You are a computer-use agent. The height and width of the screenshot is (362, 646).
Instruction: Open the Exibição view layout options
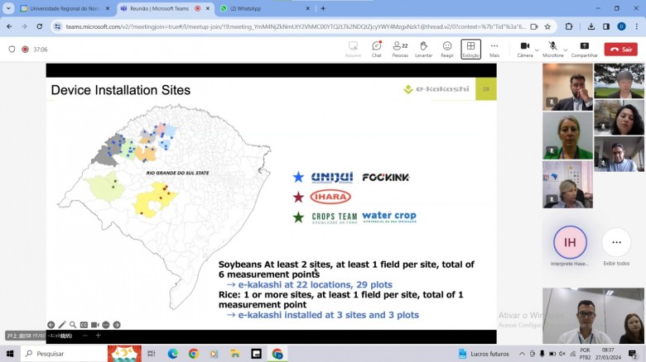click(x=470, y=48)
